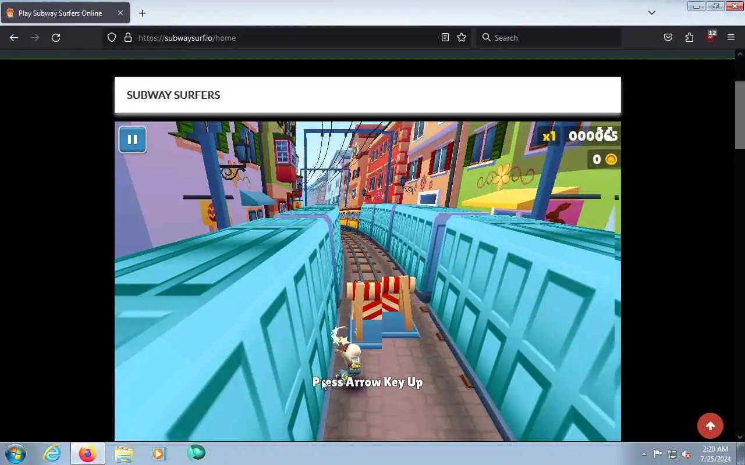Launch Internet Explorer from the taskbar
The height and width of the screenshot is (465, 745).
pyautogui.click(x=52, y=453)
